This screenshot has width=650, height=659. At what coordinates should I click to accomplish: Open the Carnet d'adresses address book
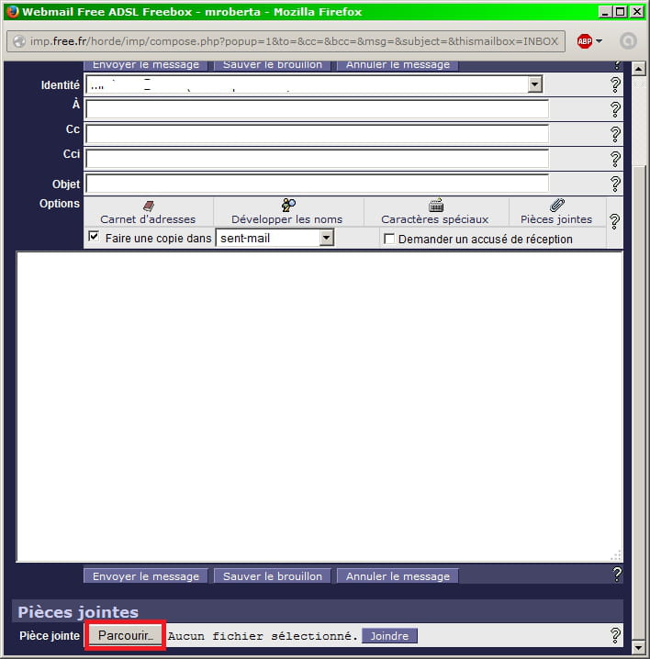pos(148,213)
